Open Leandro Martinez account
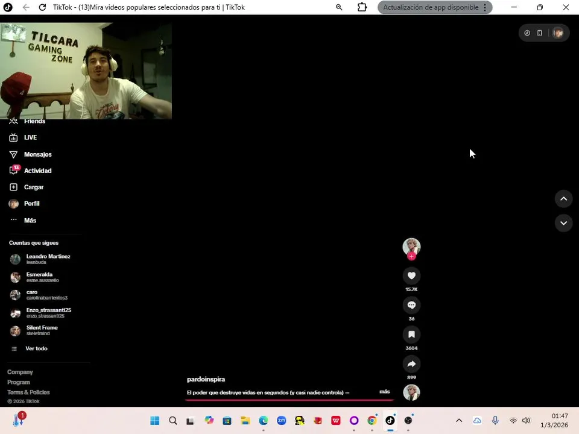The height and width of the screenshot is (434, 579). click(x=40, y=259)
